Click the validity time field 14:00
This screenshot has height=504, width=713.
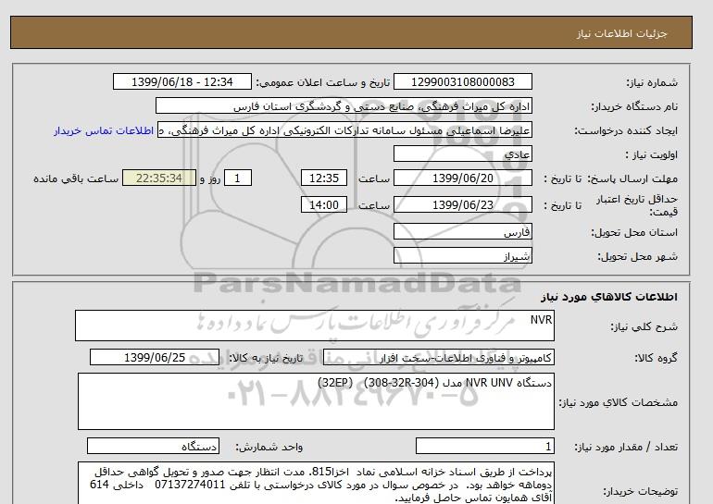[324, 204]
